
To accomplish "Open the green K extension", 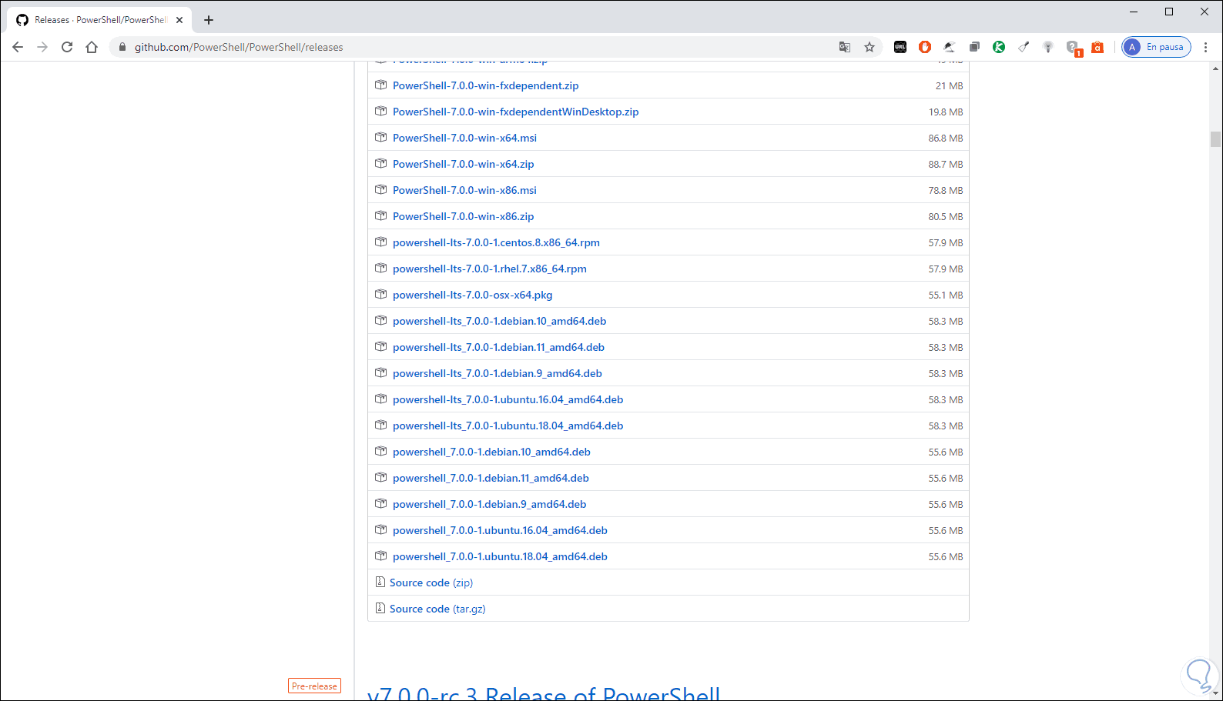I will click(999, 47).
